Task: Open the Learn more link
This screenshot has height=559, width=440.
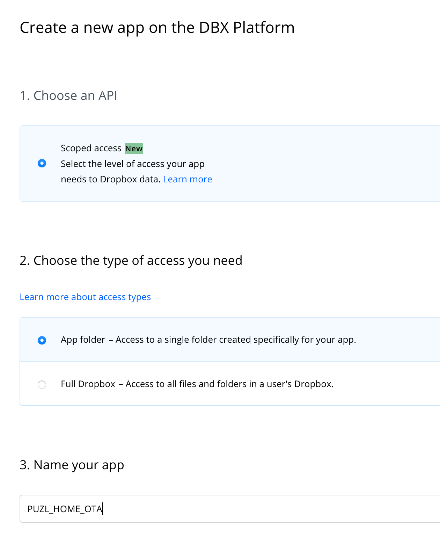Action: [x=188, y=179]
